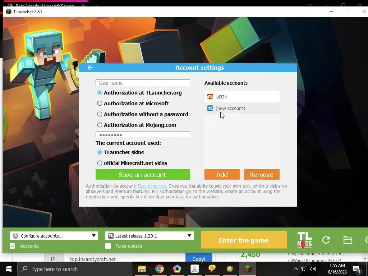Select lol934 in Available accounts

242,97
